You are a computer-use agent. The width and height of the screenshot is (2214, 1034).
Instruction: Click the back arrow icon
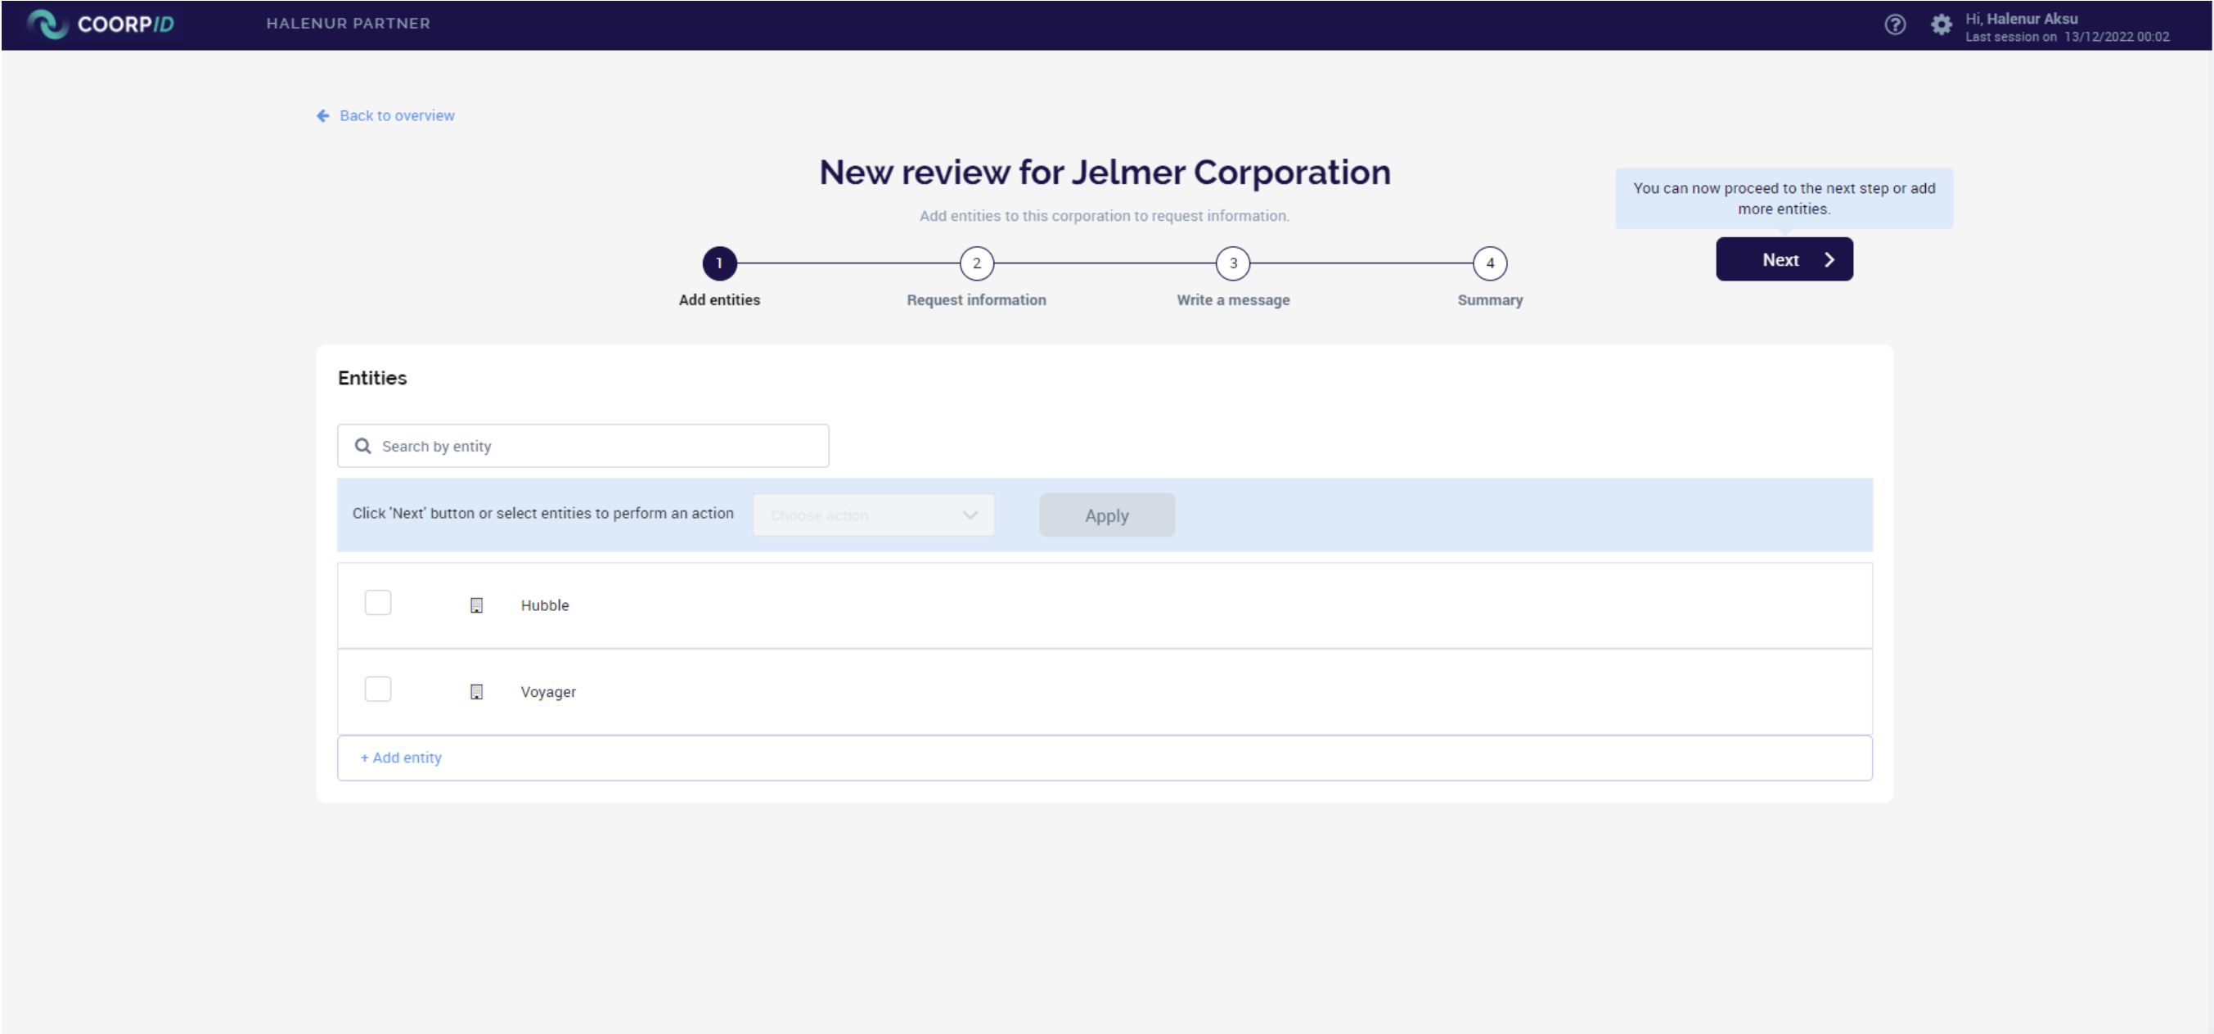tap(323, 115)
